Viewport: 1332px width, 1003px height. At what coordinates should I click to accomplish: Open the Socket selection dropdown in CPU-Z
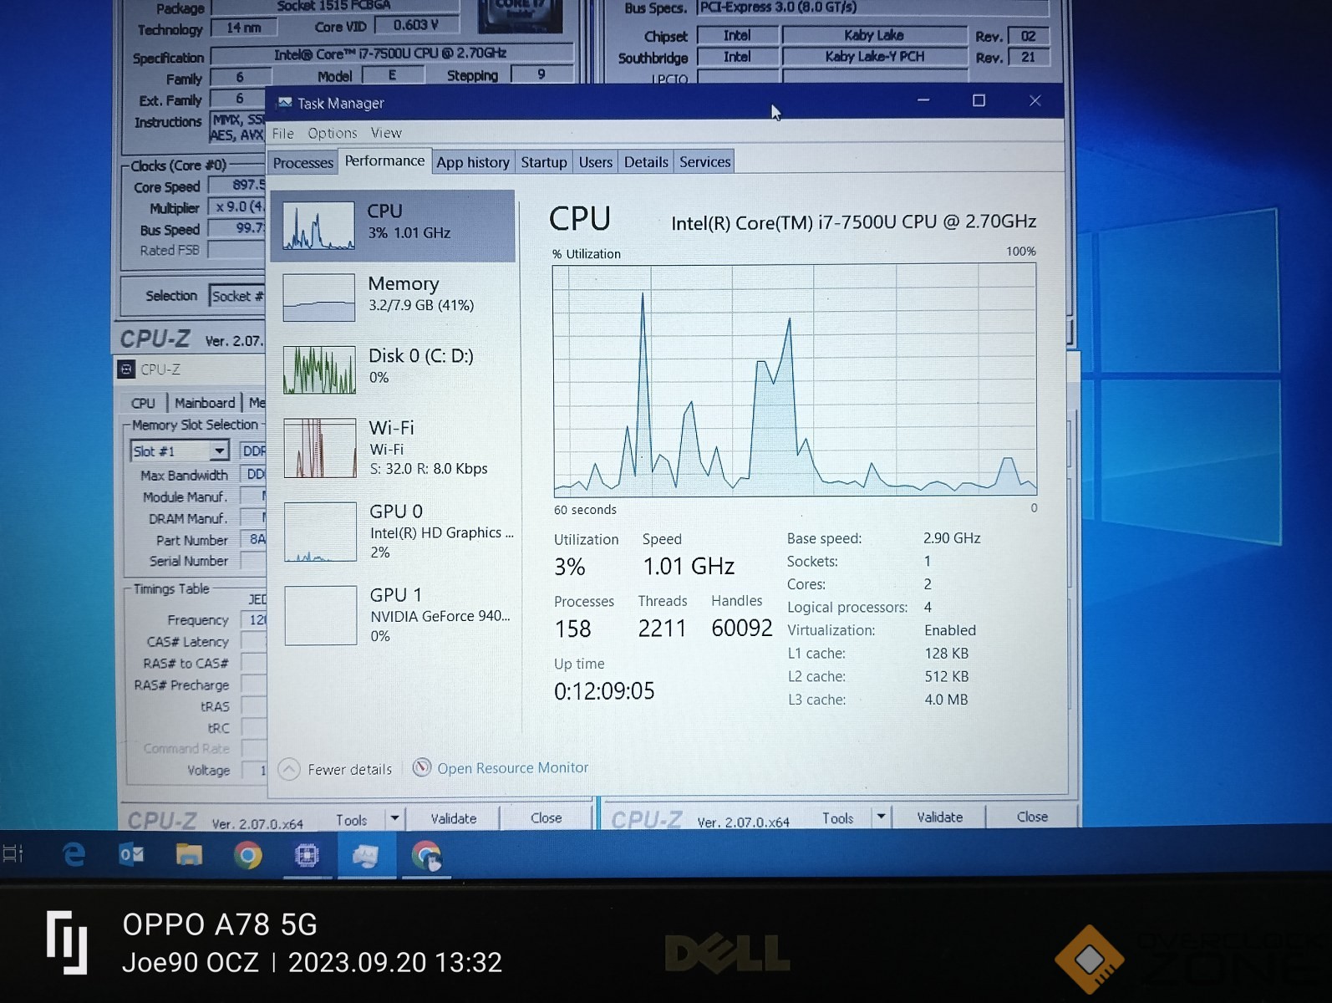[x=236, y=297]
